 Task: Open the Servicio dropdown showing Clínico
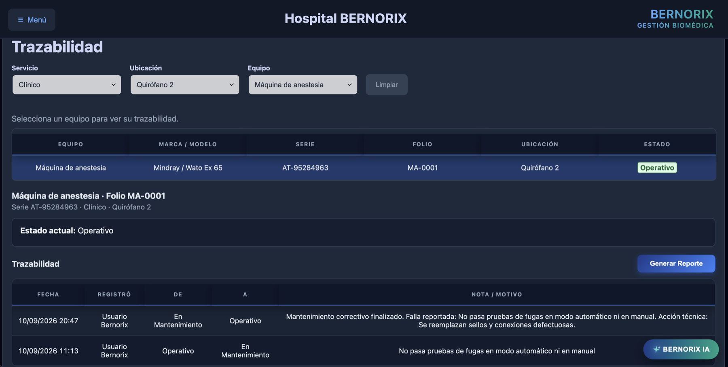[67, 84]
